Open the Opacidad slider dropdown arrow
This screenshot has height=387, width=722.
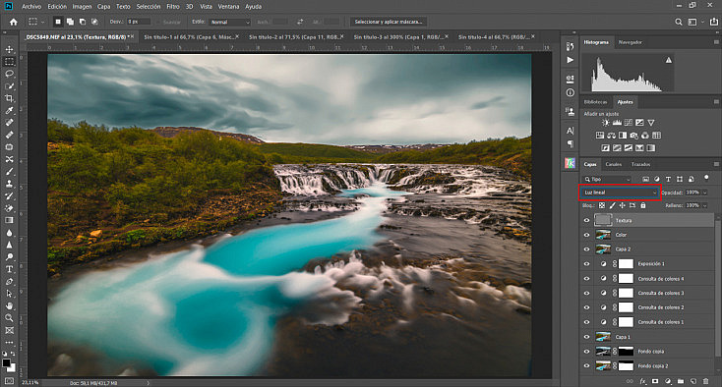pos(704,193)
